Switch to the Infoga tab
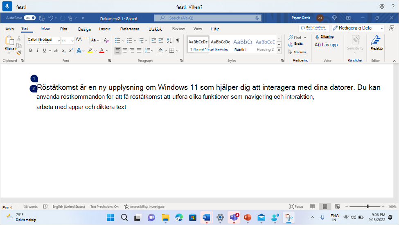The height and width of the screenshot is (225, 399). click(x=45, y=29)
